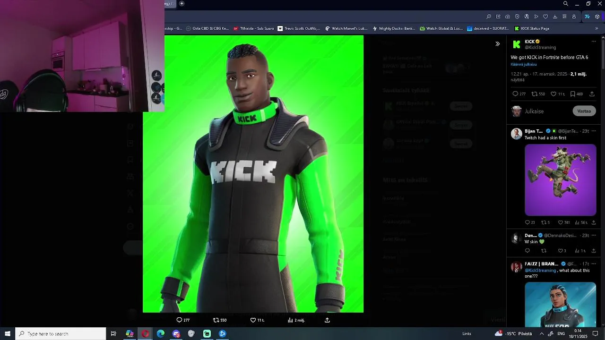Open the extensions cube icon
This screenshot has width=605, height=340.
(597, 17)
